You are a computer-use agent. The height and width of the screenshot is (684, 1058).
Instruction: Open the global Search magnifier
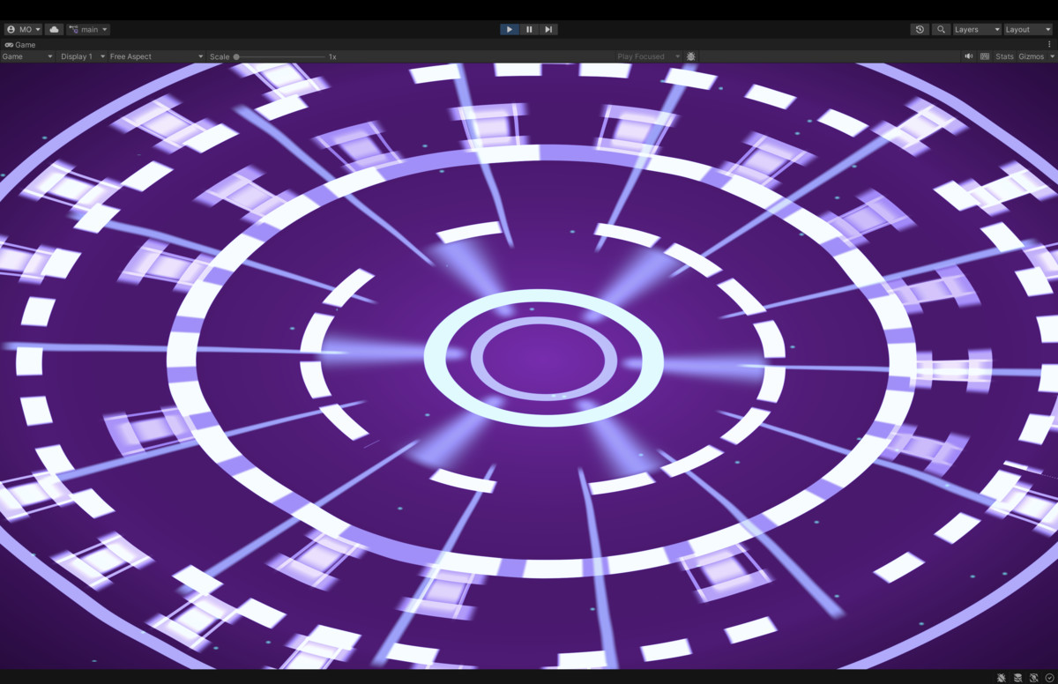pyautogui.click(x=942, y=29)
